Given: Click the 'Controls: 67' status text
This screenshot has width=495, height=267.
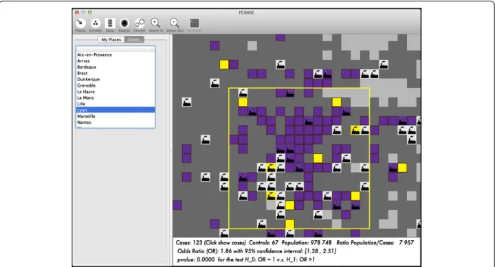Looking at the screenshot, I should point(263,243).
